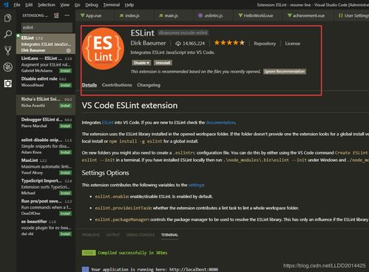369x272 pixels.
Task: Open the documentation link
Action: click(220, 123)
